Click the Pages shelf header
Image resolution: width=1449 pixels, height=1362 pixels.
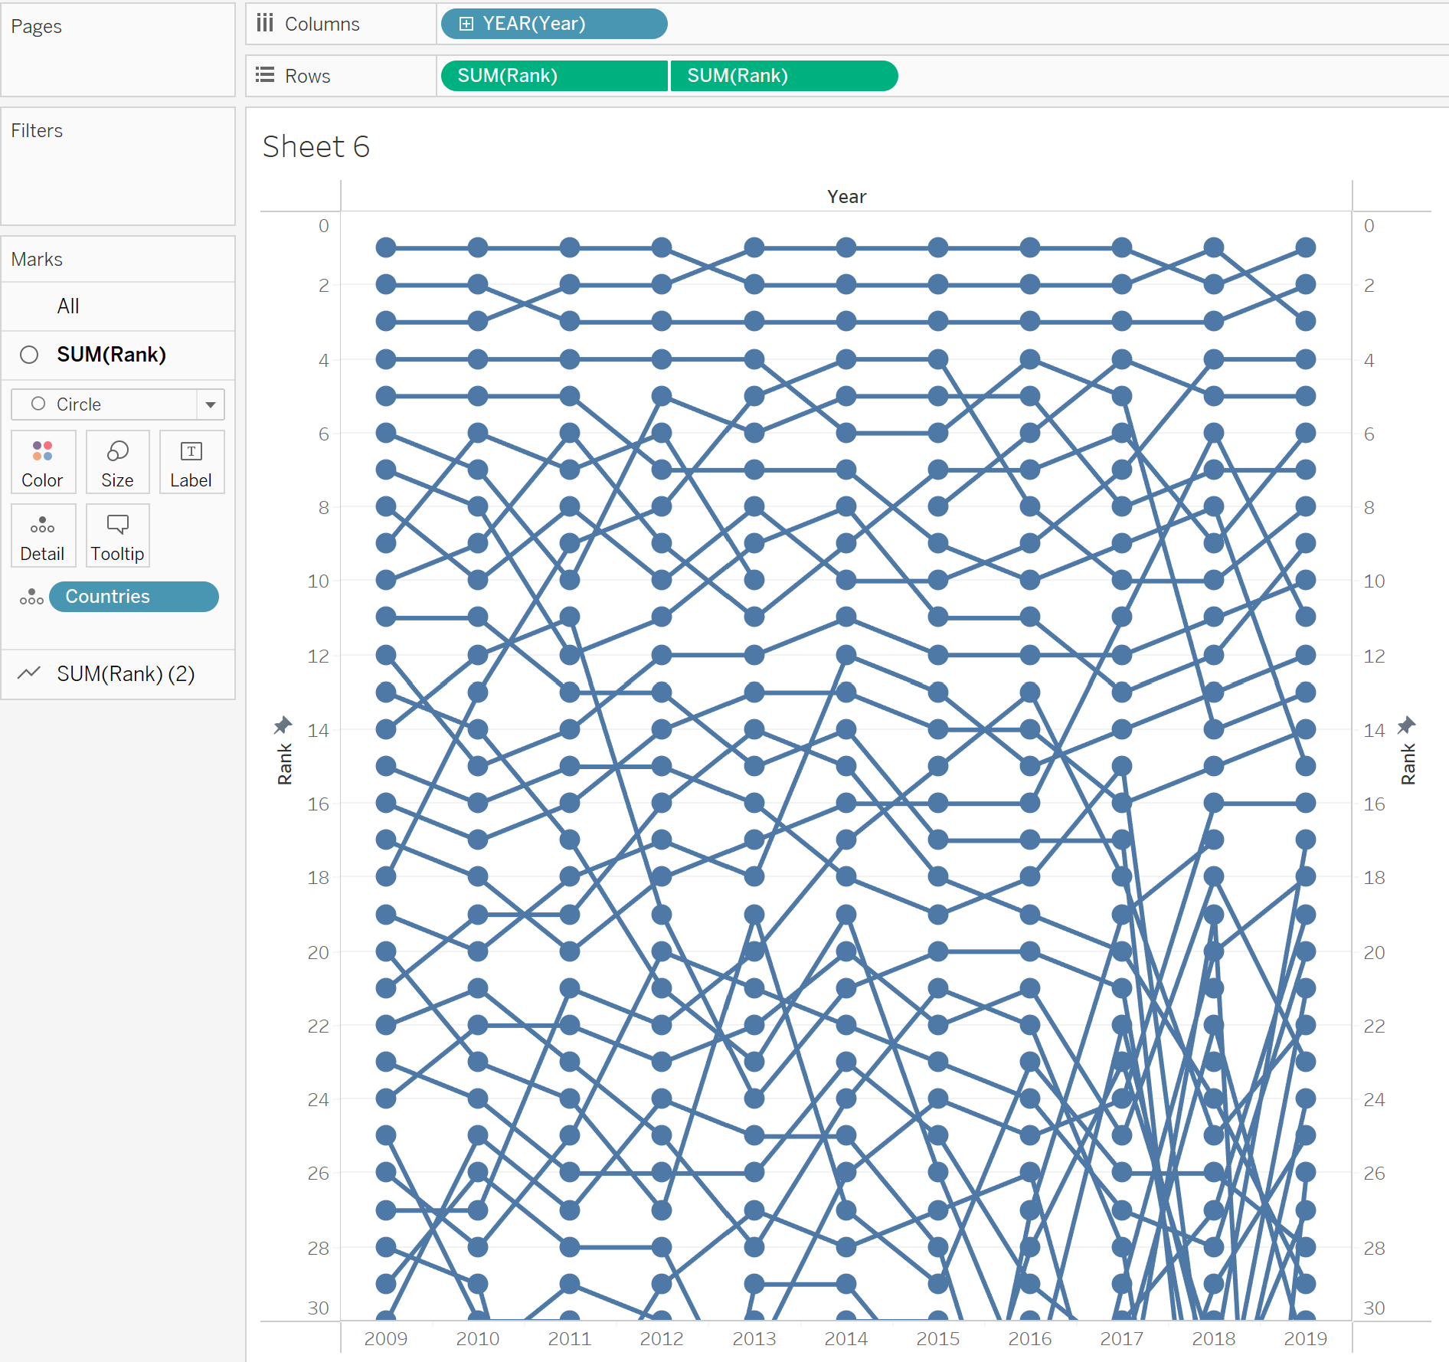click(36, 27)
